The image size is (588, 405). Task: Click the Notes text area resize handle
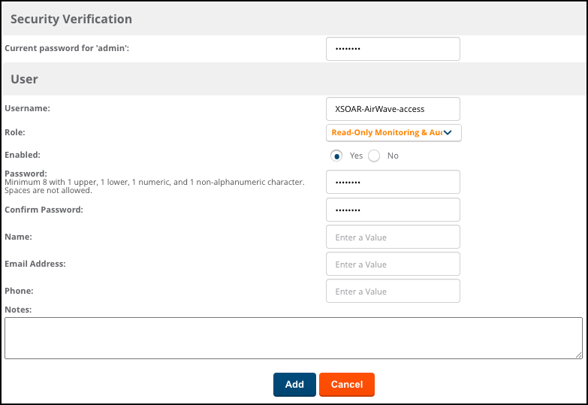pyautogui.click(x=578, y=355)
